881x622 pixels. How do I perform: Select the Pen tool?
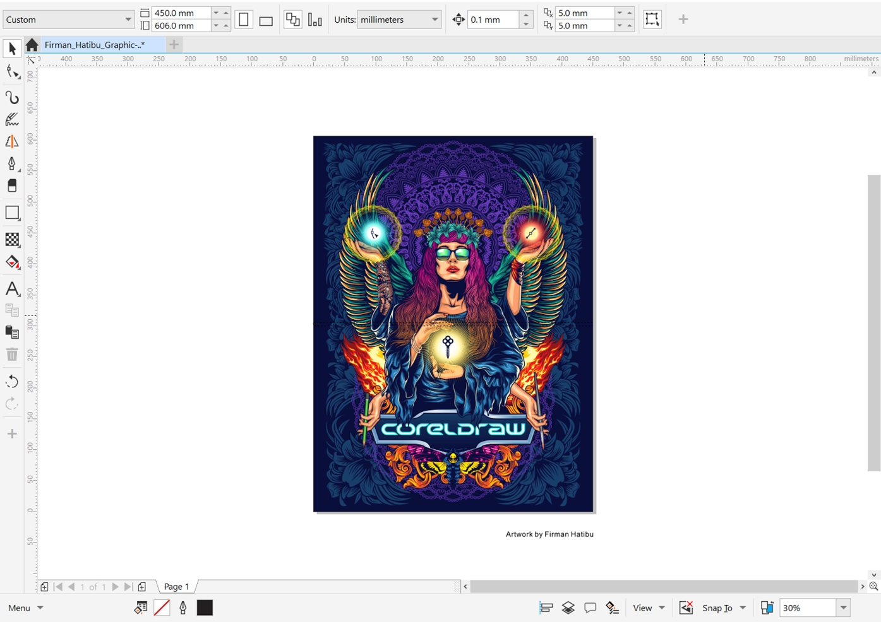12,163
